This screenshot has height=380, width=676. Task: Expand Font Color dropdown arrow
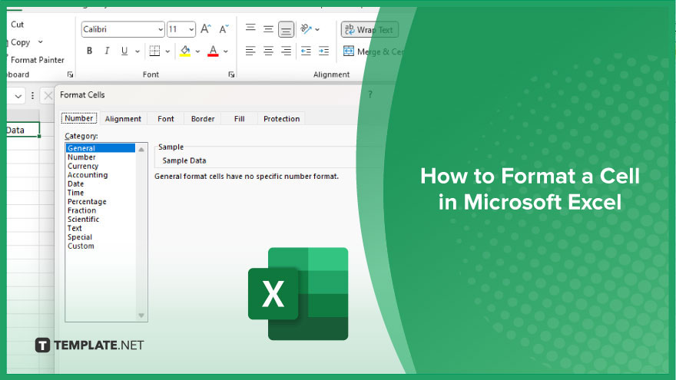(x=226, y=51)
